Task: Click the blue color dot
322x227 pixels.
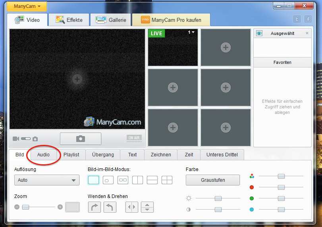Action: pyautogui.click(x=252, y=210)
